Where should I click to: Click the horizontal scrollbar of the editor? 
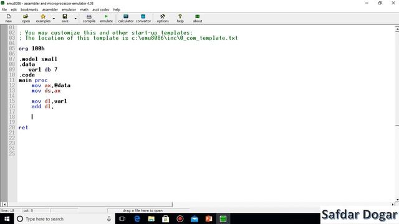coord(90,204)
